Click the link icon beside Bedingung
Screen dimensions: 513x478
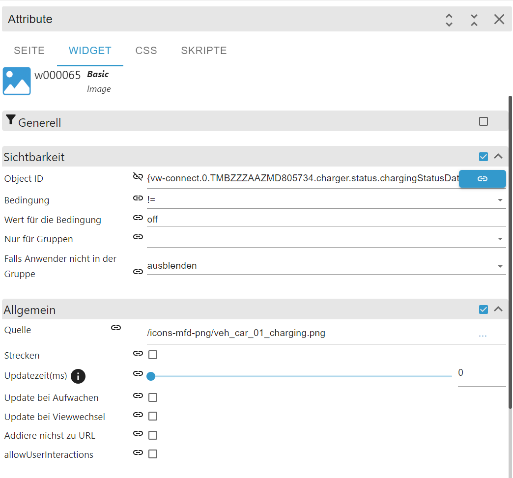coord(138,198)
